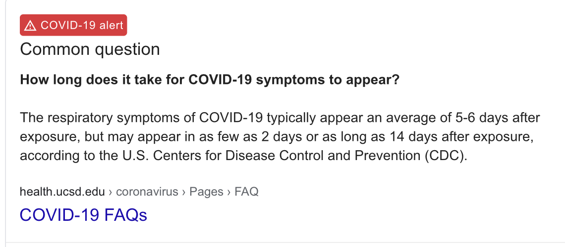The width and height of the screenshot is (565, 247).
Task: Open the COVID-19 FAQs link
Action: [x=83, y=215]
